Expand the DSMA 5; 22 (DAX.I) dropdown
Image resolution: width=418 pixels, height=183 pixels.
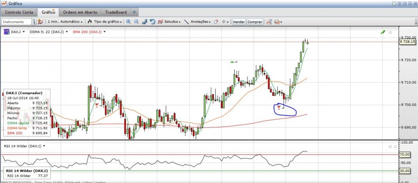pyautogui.click(x=66, y=32)
